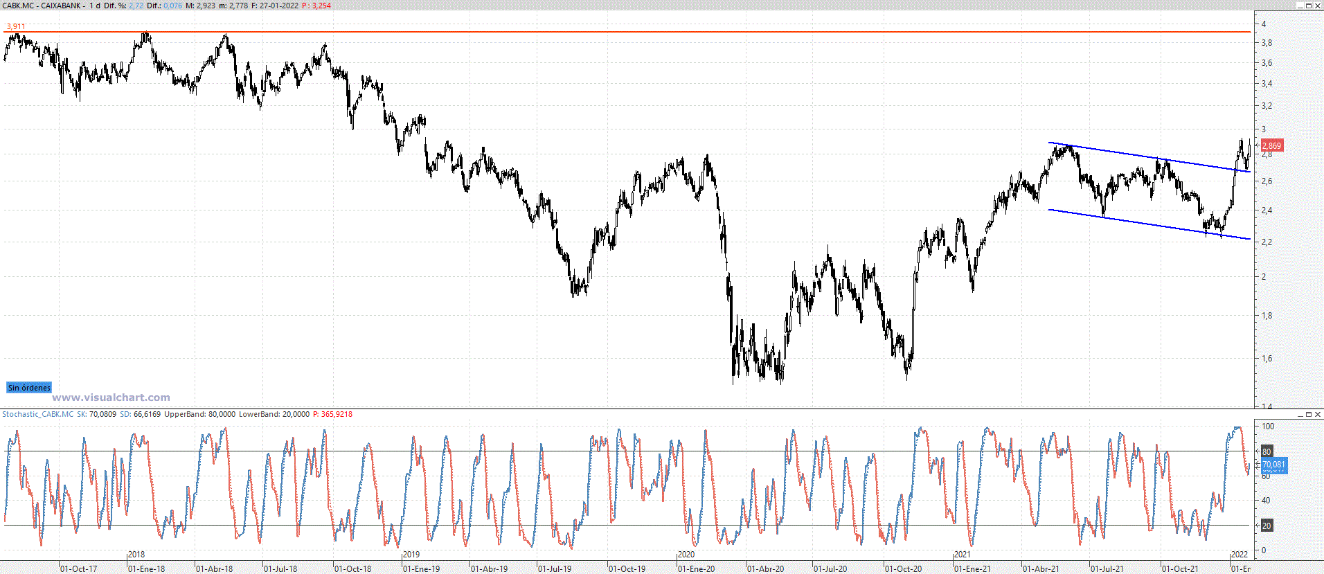This screenshot has width=1324, height=574.
Task: Click the 2022 year marker on time axis
Action: click(x=1240, y=555)
